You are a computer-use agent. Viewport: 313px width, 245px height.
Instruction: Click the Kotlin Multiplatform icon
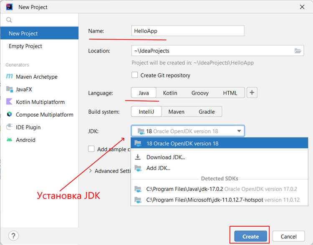click(x=9, y=102)
